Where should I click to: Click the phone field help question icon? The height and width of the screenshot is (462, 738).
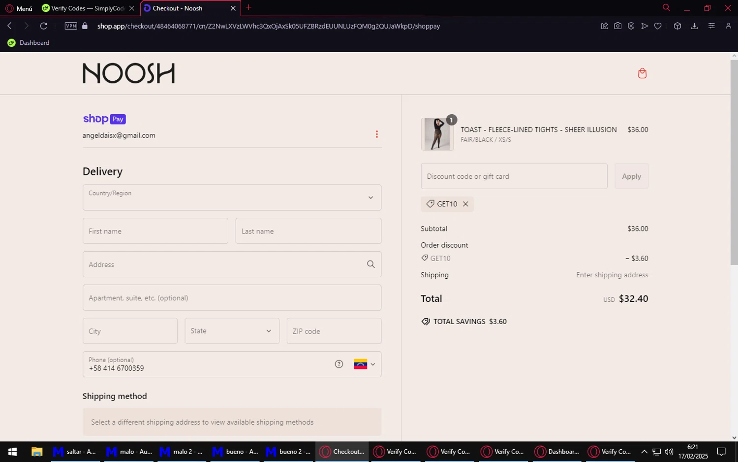tap(339, 364)
